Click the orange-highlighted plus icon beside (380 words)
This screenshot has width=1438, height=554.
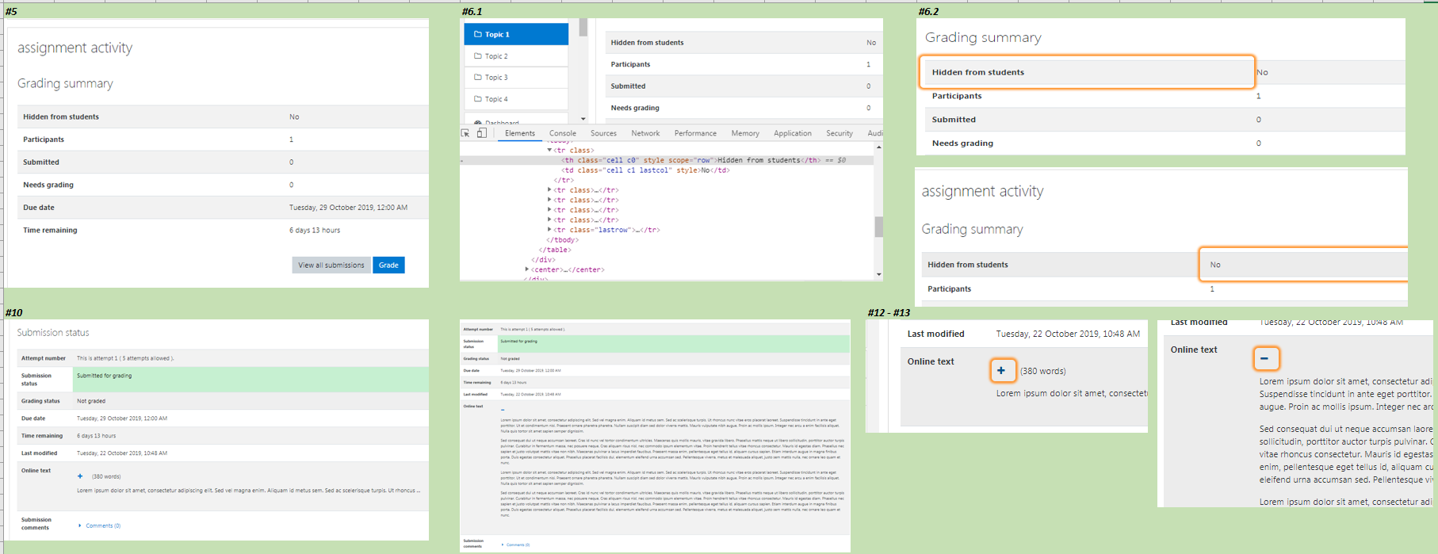pos(1002,370)
